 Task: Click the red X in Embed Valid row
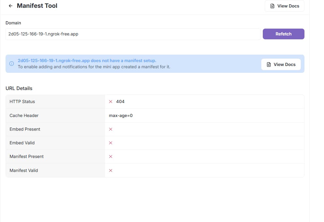click(x=111, y=143)
